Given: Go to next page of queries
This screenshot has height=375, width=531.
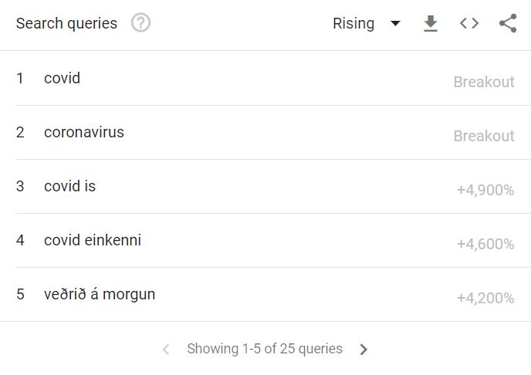Looking at the screenshot, I should point(364,350).
